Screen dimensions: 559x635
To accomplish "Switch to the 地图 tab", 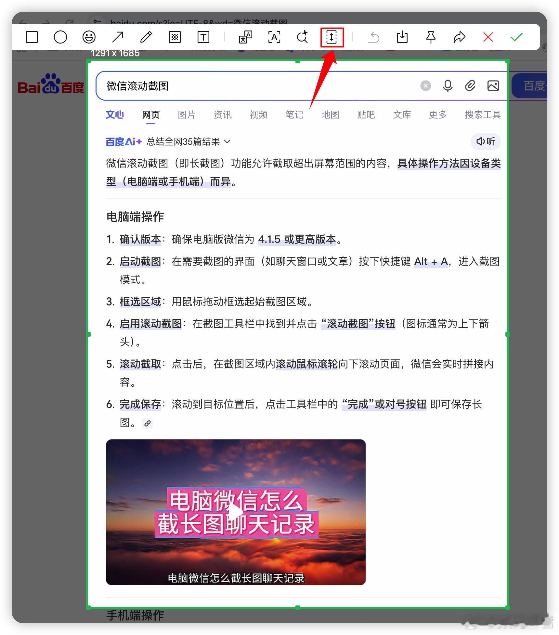I will tap(330, 115).
